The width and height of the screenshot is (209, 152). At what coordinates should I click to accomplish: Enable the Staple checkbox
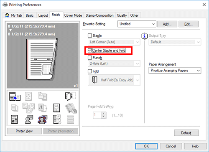(90, 35)
